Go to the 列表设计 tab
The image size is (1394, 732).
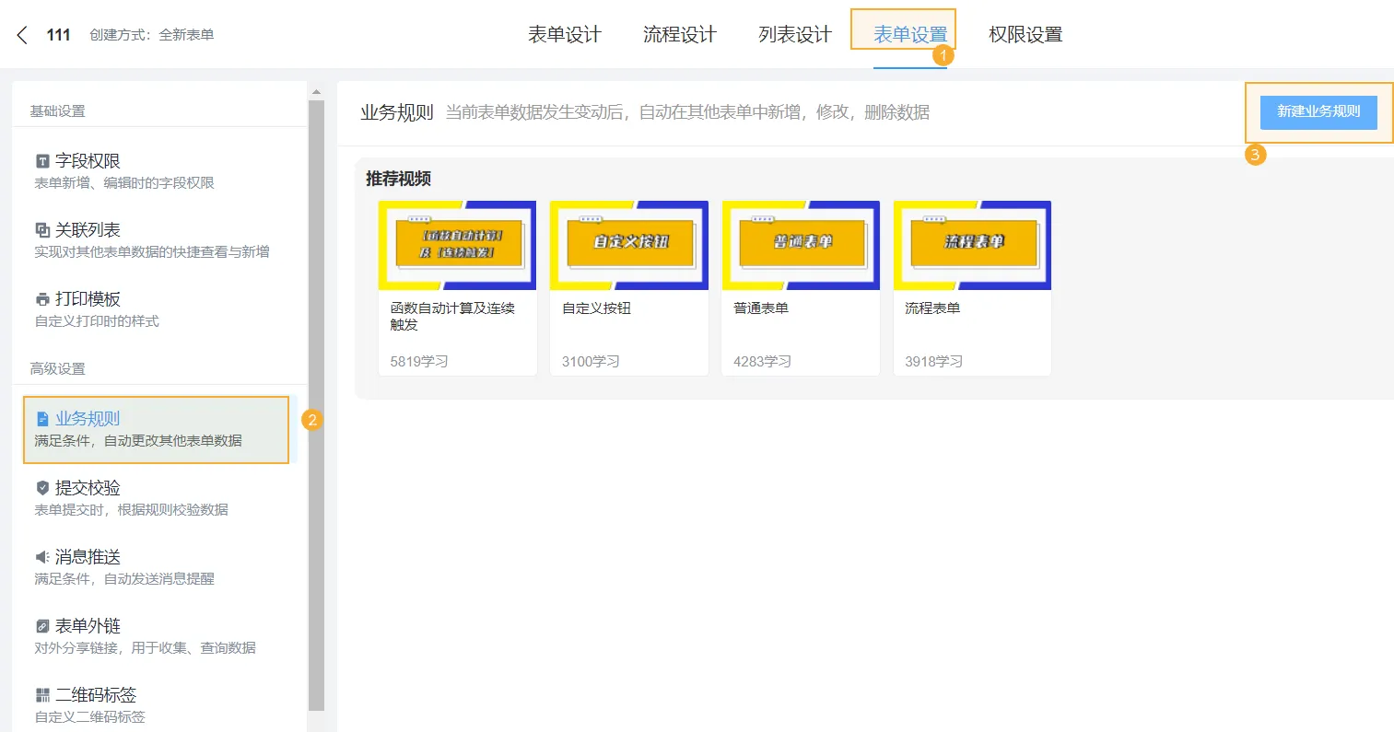[794, 35]
